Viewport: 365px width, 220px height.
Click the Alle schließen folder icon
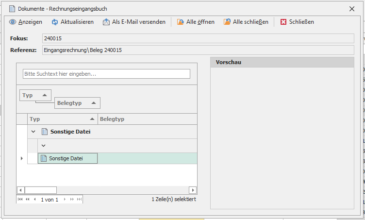click(227, 22)
